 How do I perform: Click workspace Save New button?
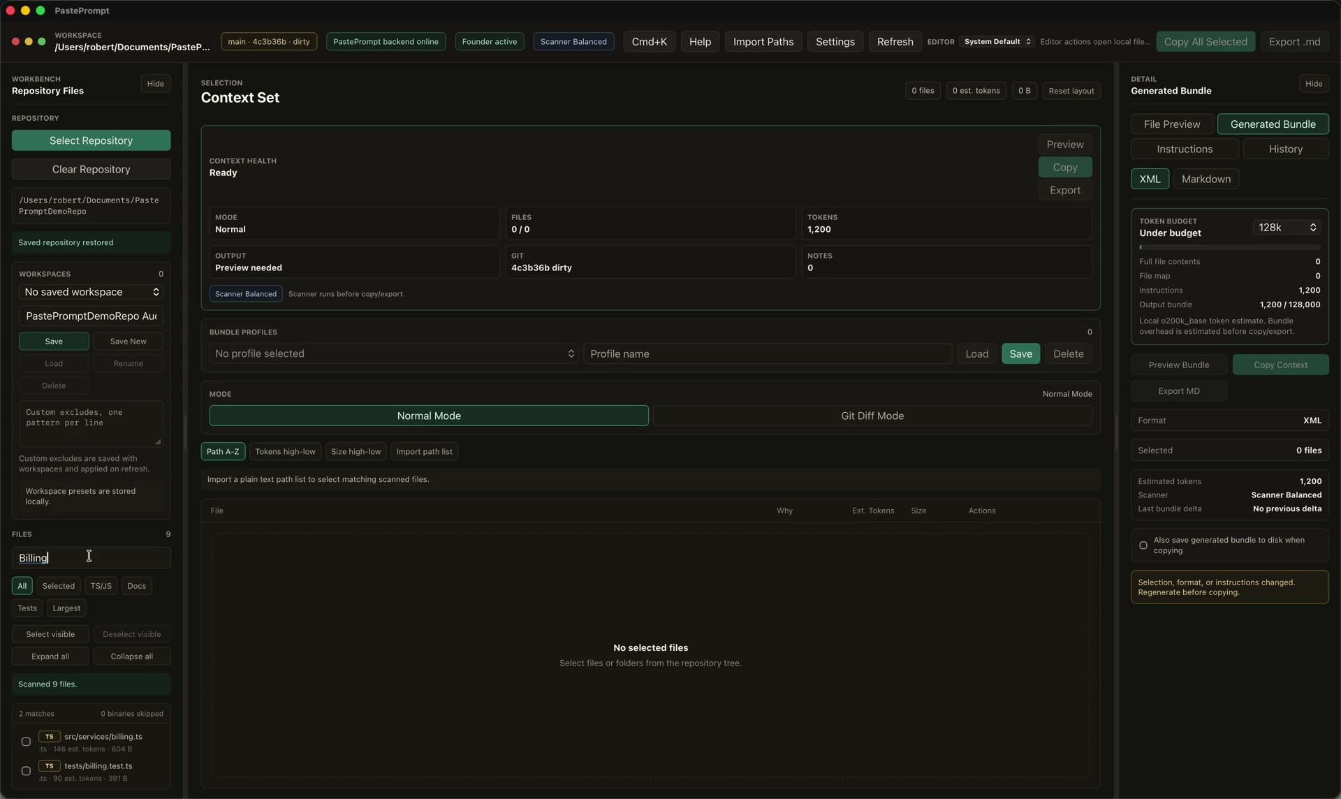click(129, 342)
